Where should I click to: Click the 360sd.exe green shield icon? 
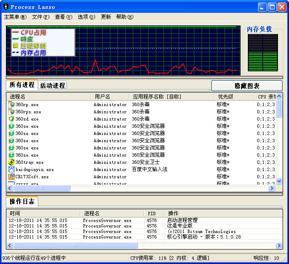click(x=11, y=119)
